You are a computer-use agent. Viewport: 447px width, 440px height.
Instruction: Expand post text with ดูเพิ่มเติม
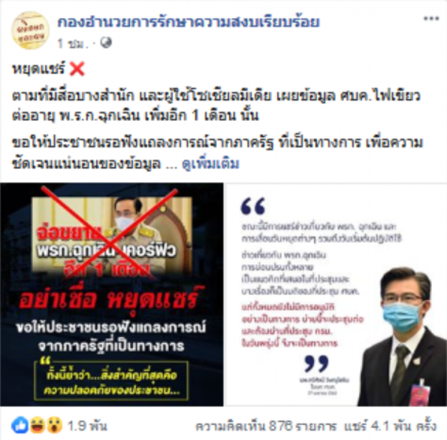(211, 164)
